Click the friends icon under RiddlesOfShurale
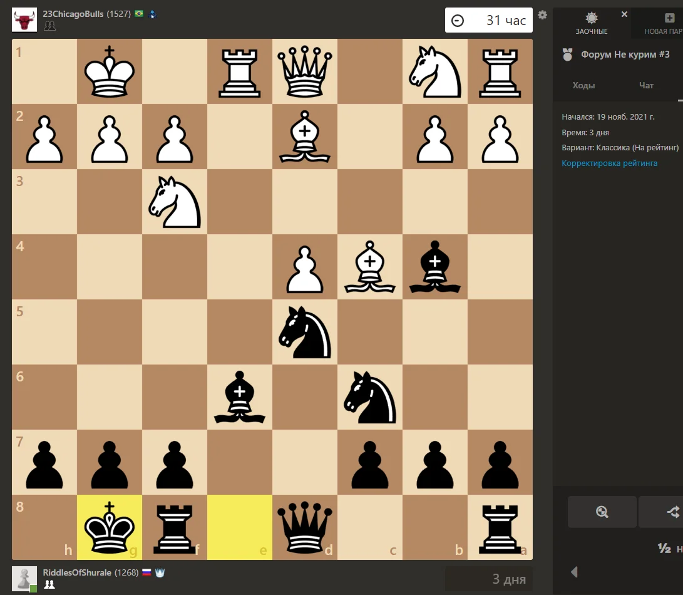 click(49, 584)
